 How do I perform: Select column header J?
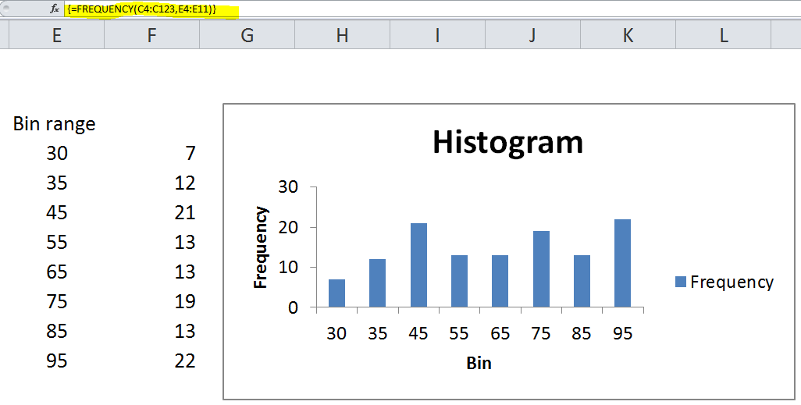[x=532, y=35]
